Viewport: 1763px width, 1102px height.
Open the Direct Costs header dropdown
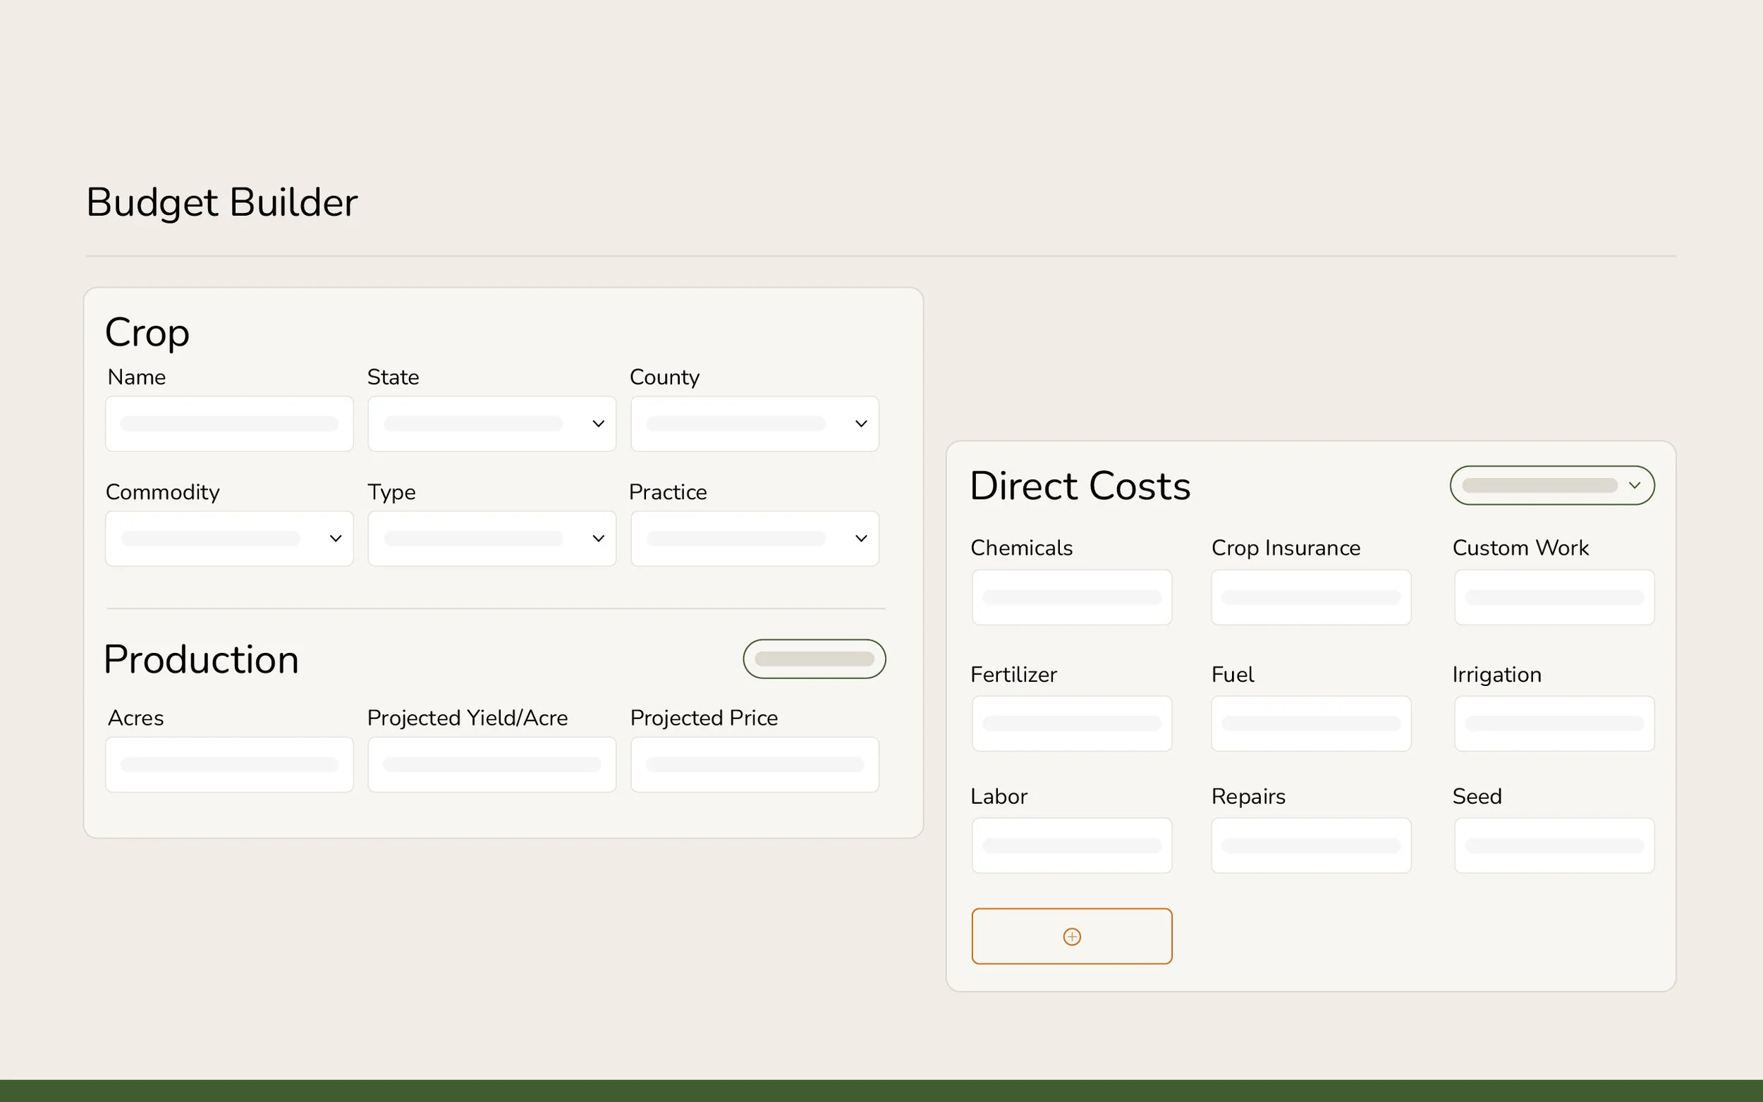(1552, 485)
